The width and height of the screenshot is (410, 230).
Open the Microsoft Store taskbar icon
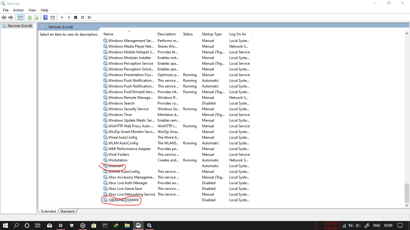pos(94,226)
